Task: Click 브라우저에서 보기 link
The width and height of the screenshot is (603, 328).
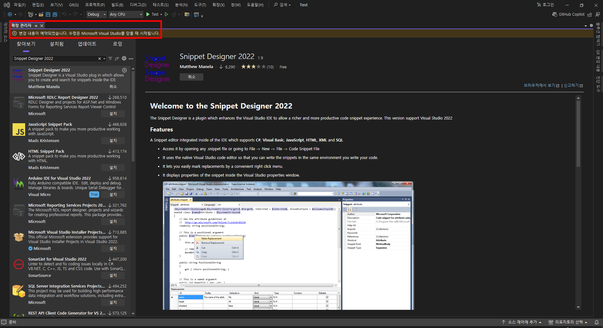Action: coord(541,86)
